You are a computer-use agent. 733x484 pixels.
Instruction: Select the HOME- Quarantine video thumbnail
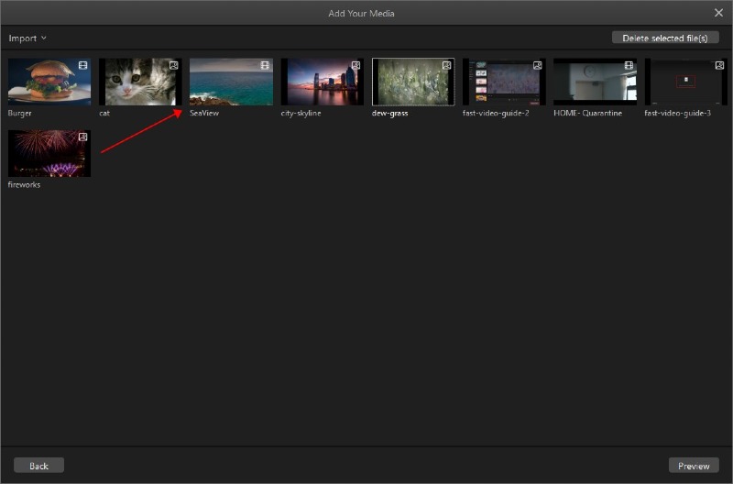point(595,82)
